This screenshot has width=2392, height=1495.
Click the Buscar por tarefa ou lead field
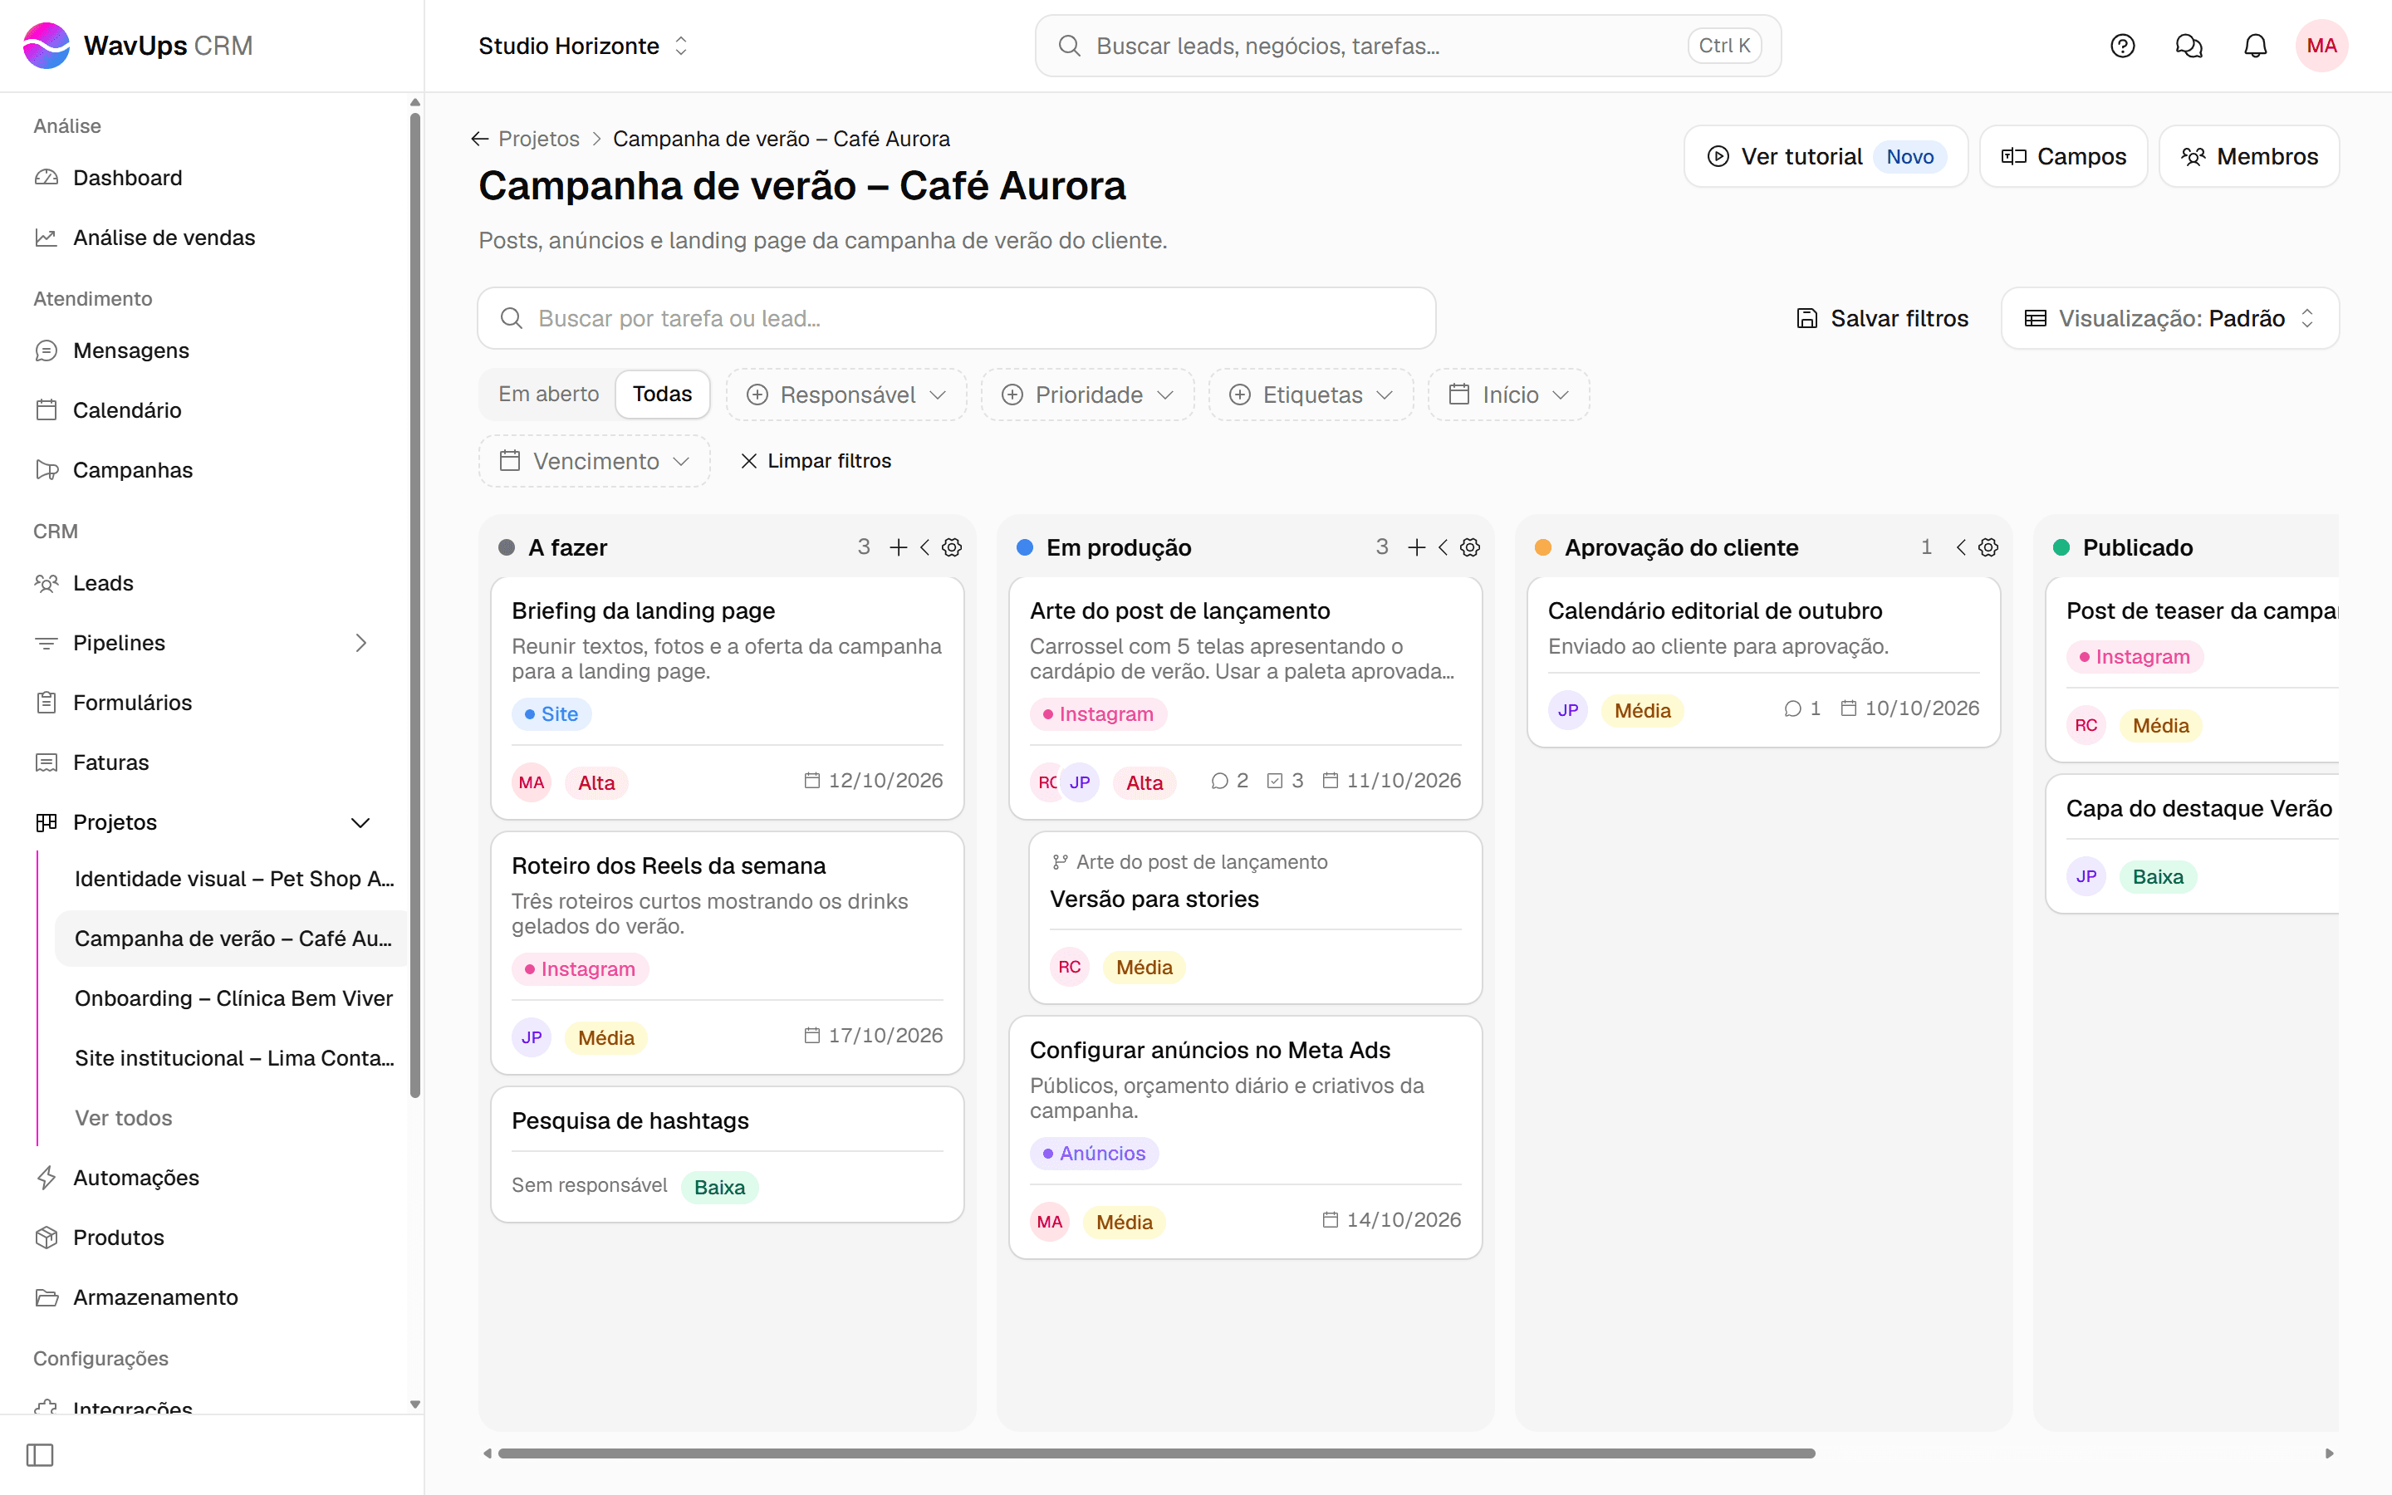pyautogui.click(x=956, y=318)
